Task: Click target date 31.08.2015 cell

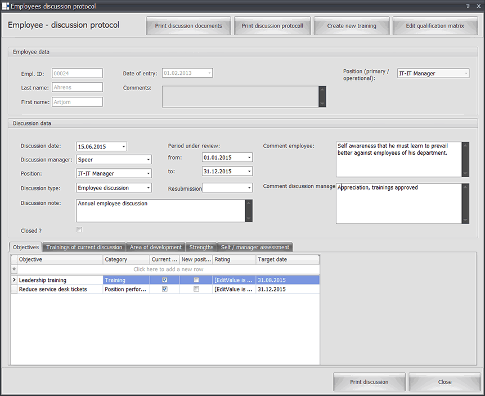Action: pyautogui.click(x=288, y=280)
